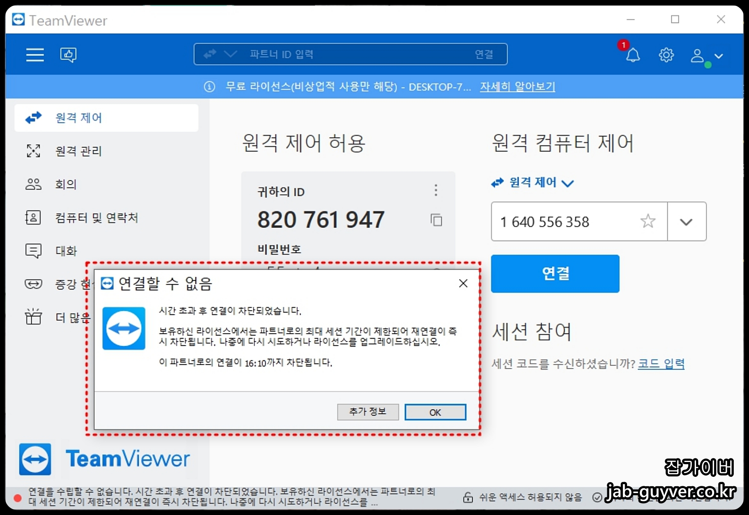
Task: Select the 원격 제어 sidebar item
Action: (x=106, y=118)
